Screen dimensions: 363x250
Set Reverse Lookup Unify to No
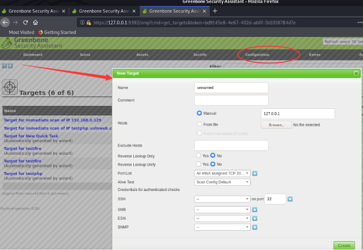pyautogui.click(x=213, y=164)
